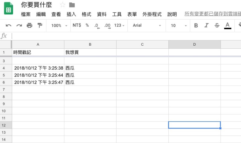Click the print icon
This screenshot has width=241, height=143.
(29, 26)
